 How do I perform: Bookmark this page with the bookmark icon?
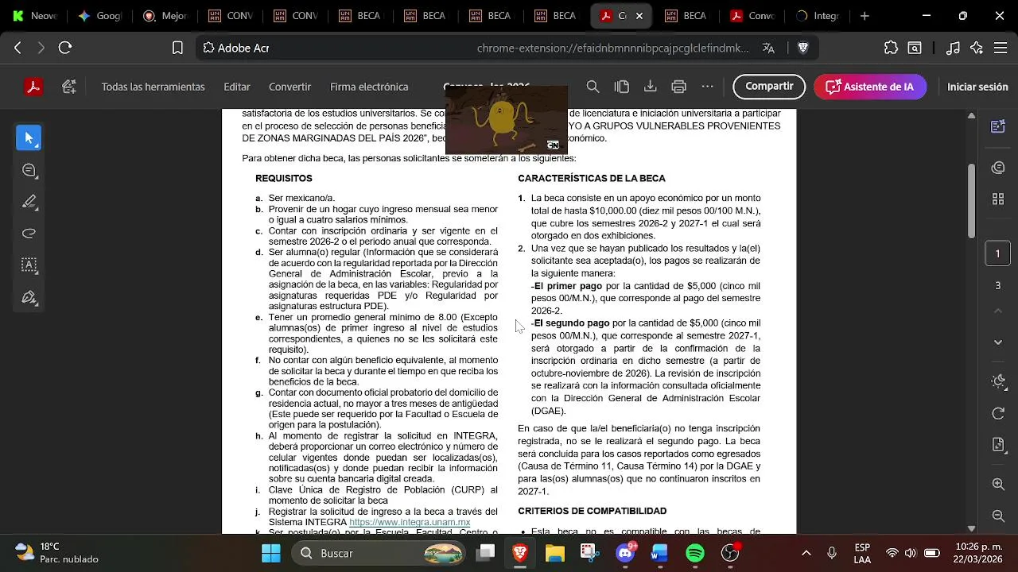177,48
